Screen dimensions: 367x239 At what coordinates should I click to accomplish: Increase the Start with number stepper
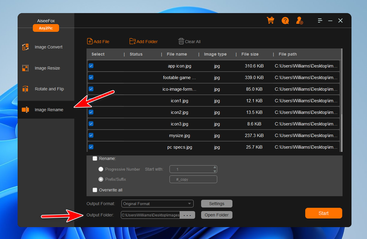tap(215, 167)
